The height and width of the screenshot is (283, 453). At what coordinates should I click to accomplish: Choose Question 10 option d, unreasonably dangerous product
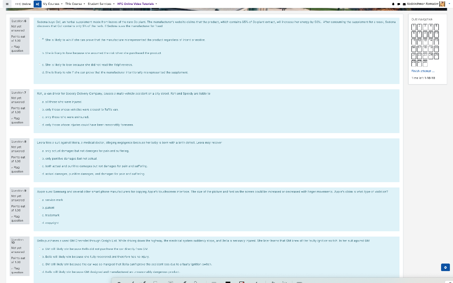coord(40,272)
